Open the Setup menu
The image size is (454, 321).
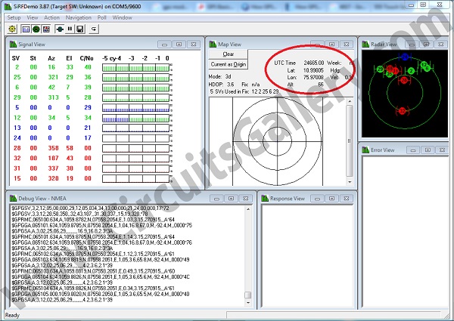tap(14, 17)
